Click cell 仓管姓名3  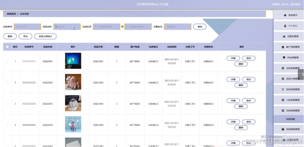tap(208, 104)
